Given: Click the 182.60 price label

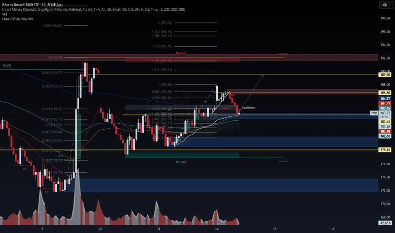Looking at the screenshot, I should click(385, 136).
